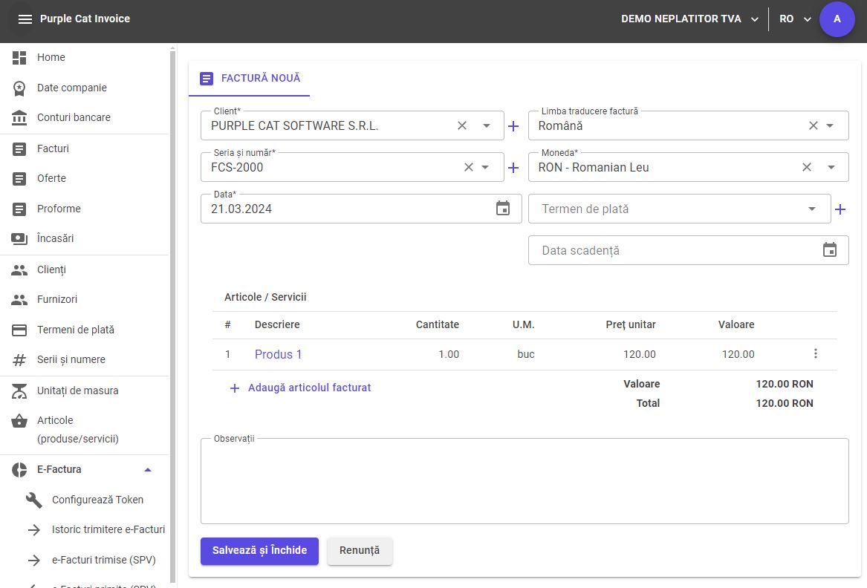Expand the Client dropdown list
This screenshot has height=588, width=867.
click(486, 125)
